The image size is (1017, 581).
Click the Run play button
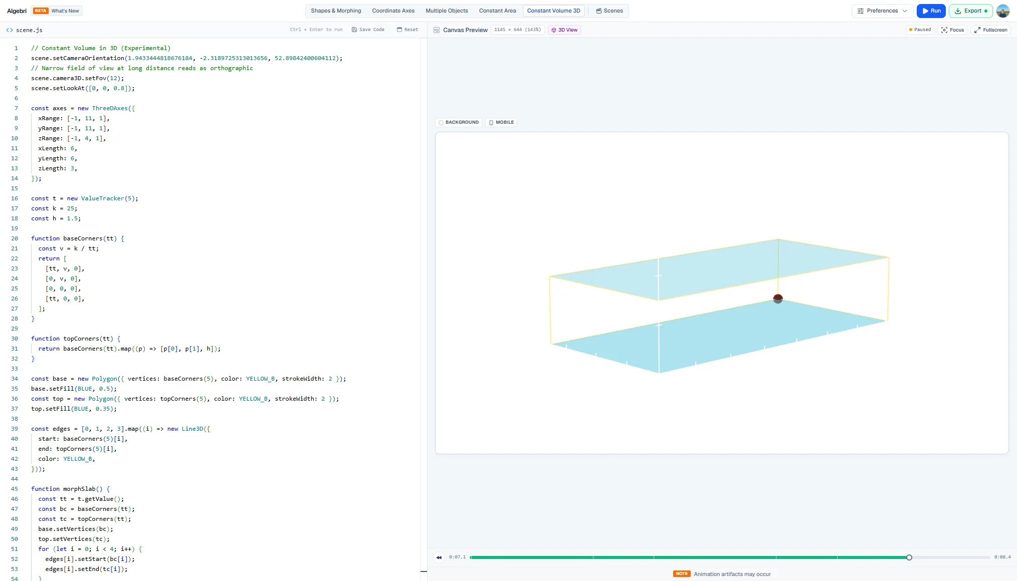click(931, 11)
